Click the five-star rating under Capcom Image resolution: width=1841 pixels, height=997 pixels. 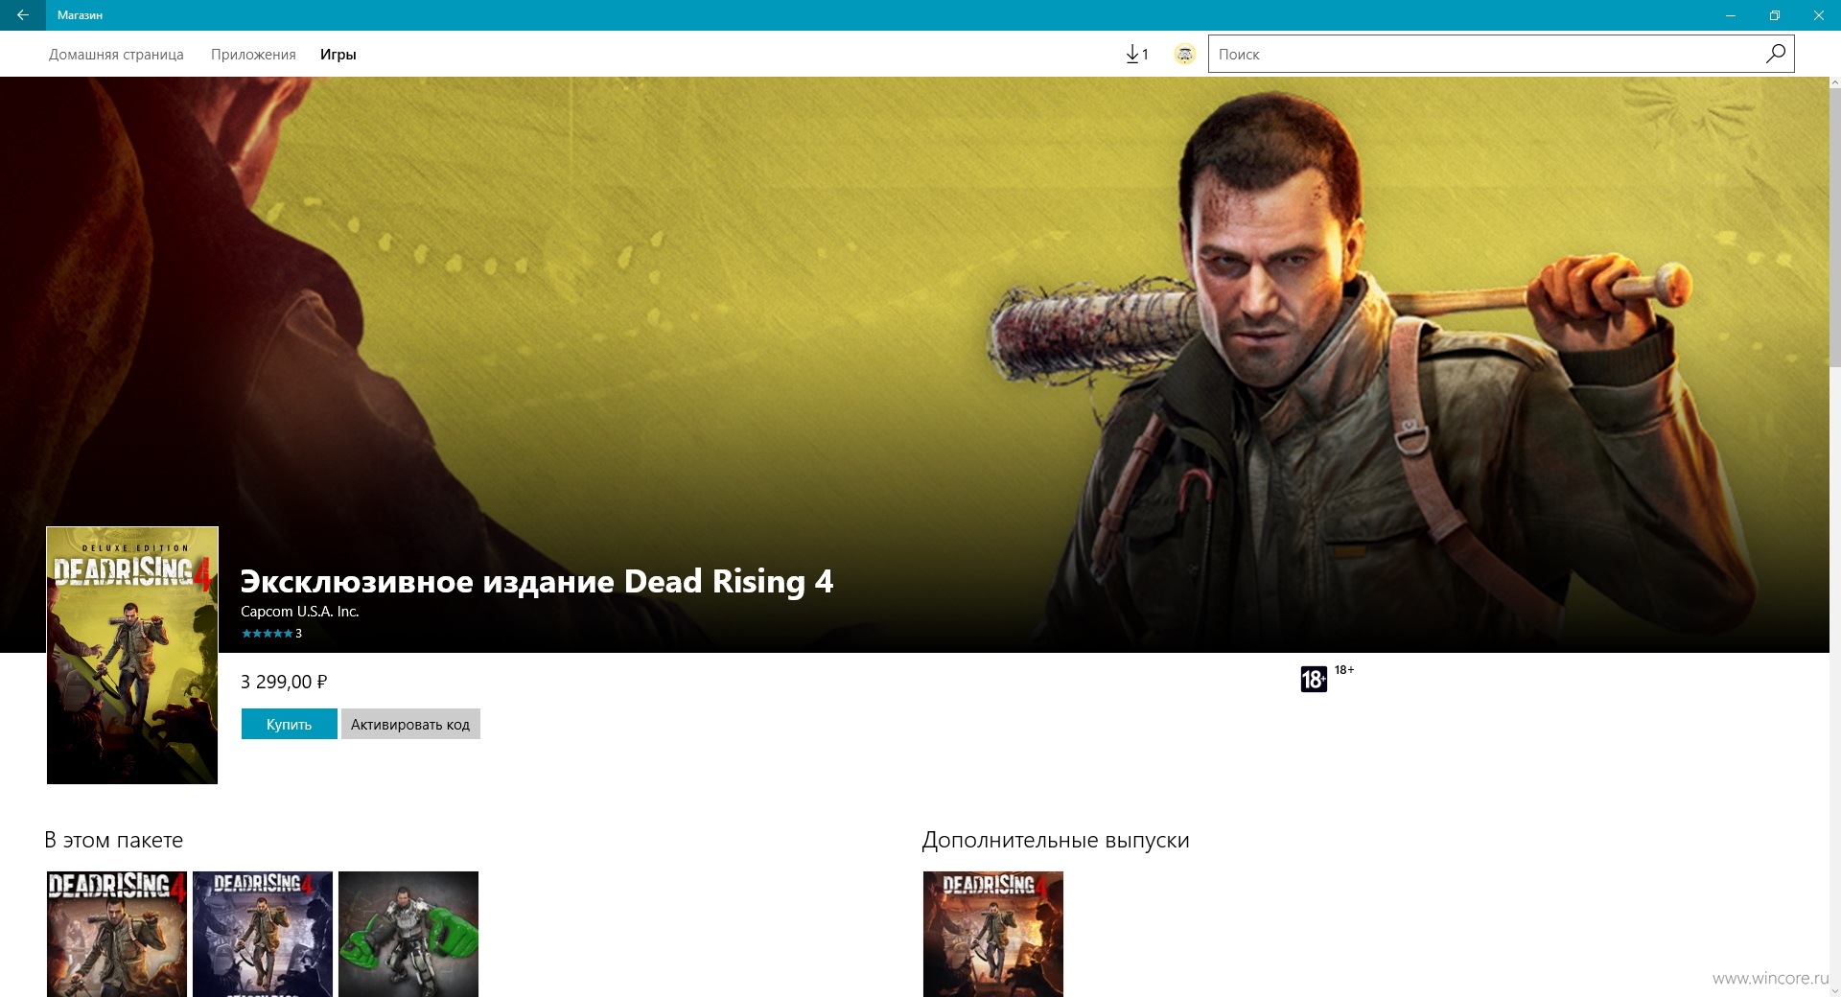click(x=268, y=634)
